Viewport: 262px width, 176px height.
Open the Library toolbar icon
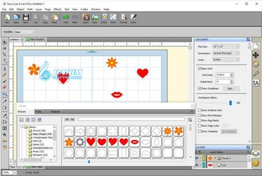click(x=104, y=17)
